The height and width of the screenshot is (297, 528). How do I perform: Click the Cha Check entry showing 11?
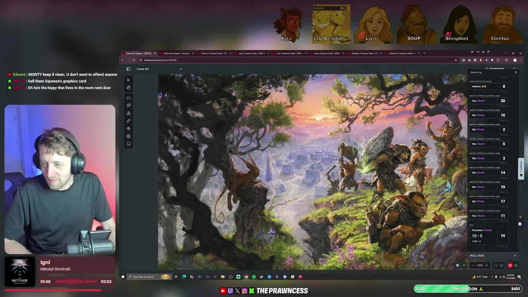(x=488, y=216)
